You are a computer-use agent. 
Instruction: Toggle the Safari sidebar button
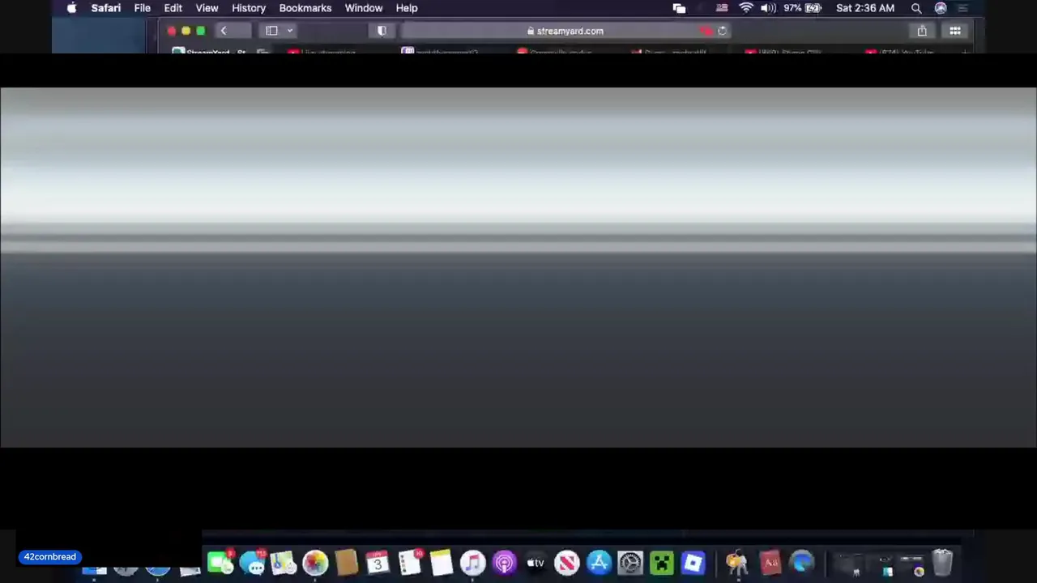point(271,31)
